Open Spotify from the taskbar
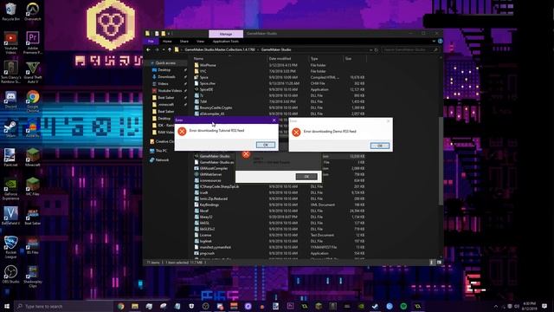 [403, 306]
